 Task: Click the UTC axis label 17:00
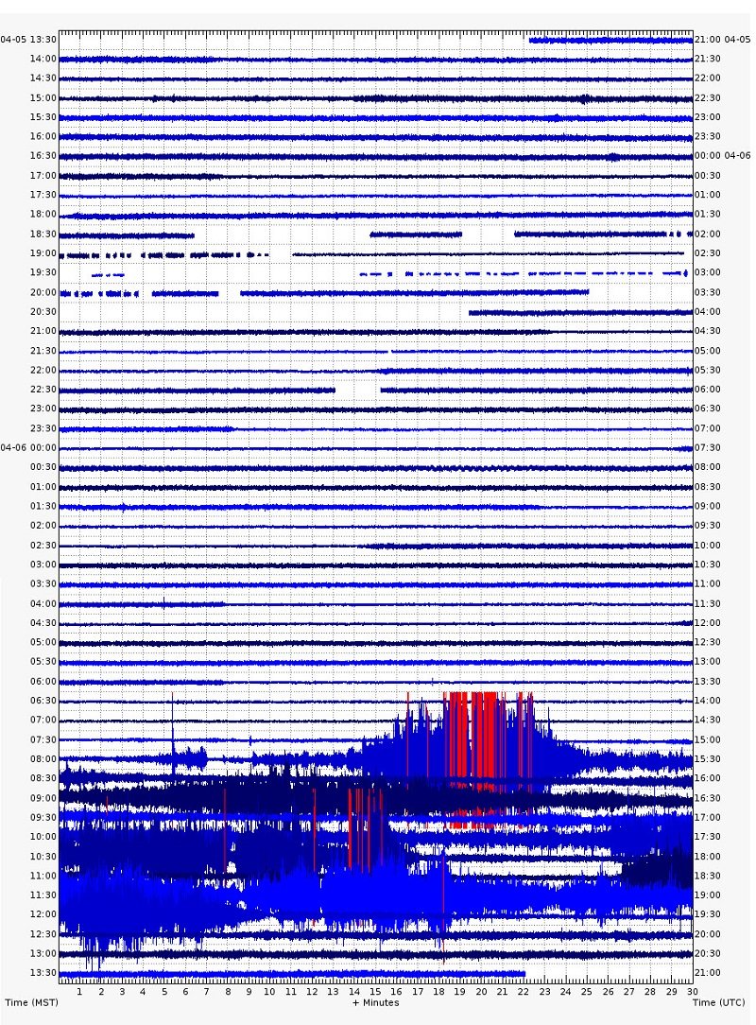(x=708, y=817)
